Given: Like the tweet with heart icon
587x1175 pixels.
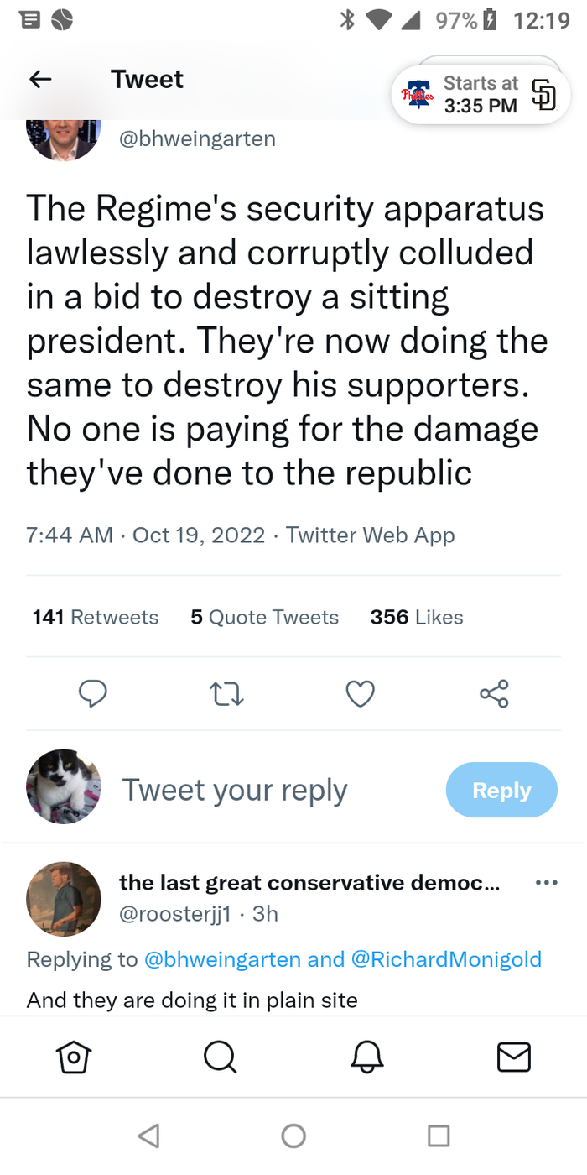Looking at the screenshot, I should (360, 693).
